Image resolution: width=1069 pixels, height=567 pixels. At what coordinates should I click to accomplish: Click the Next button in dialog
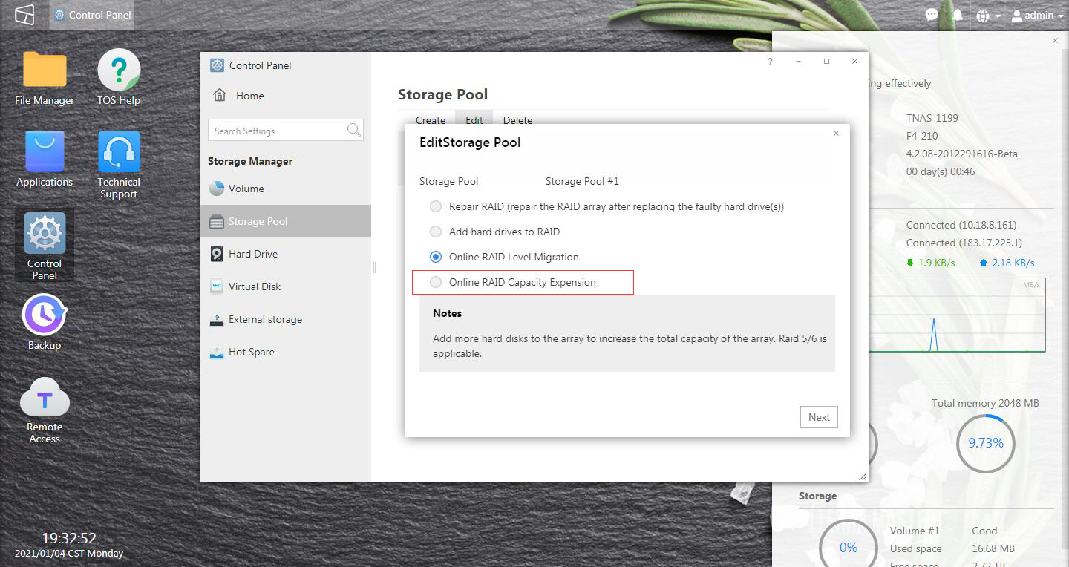click(x=819, y=417)
